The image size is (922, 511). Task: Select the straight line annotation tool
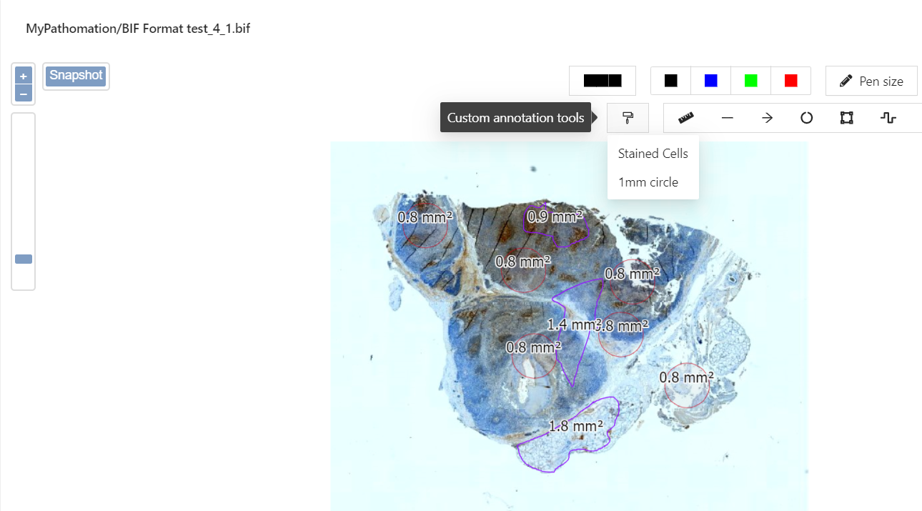pos(728,118)
